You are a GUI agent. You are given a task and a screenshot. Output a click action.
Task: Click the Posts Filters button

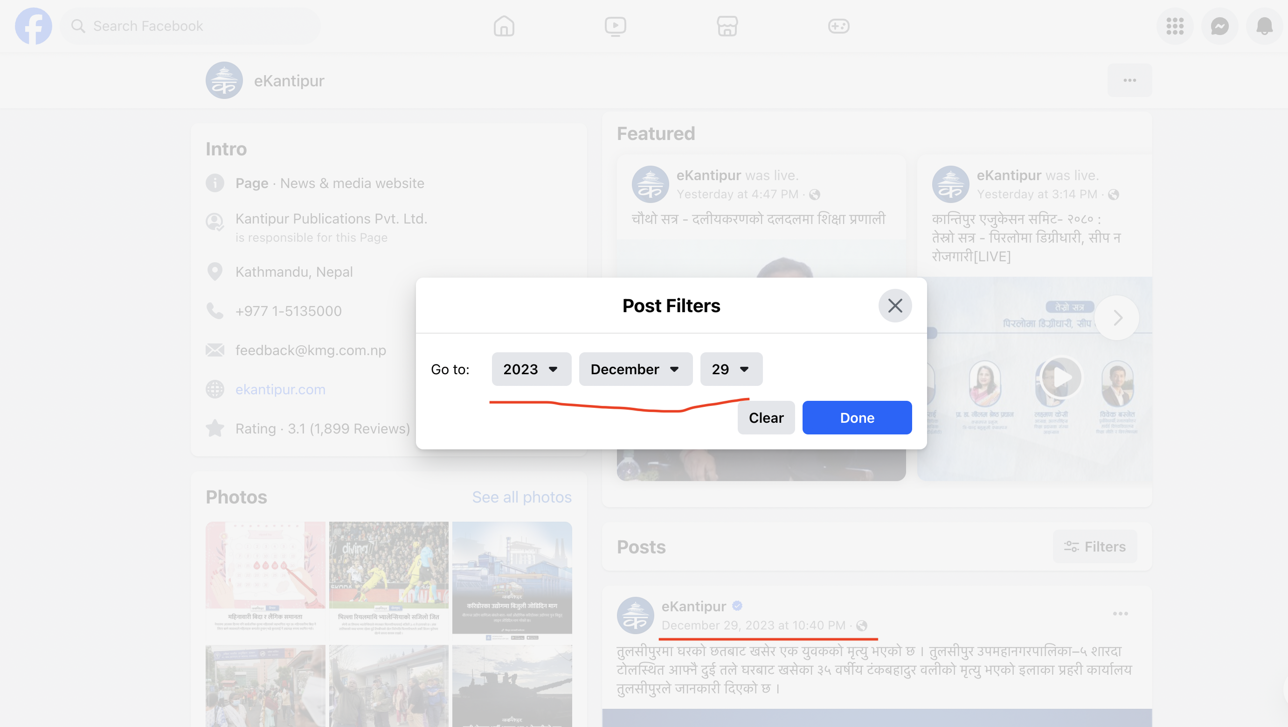pos(1094,547)
